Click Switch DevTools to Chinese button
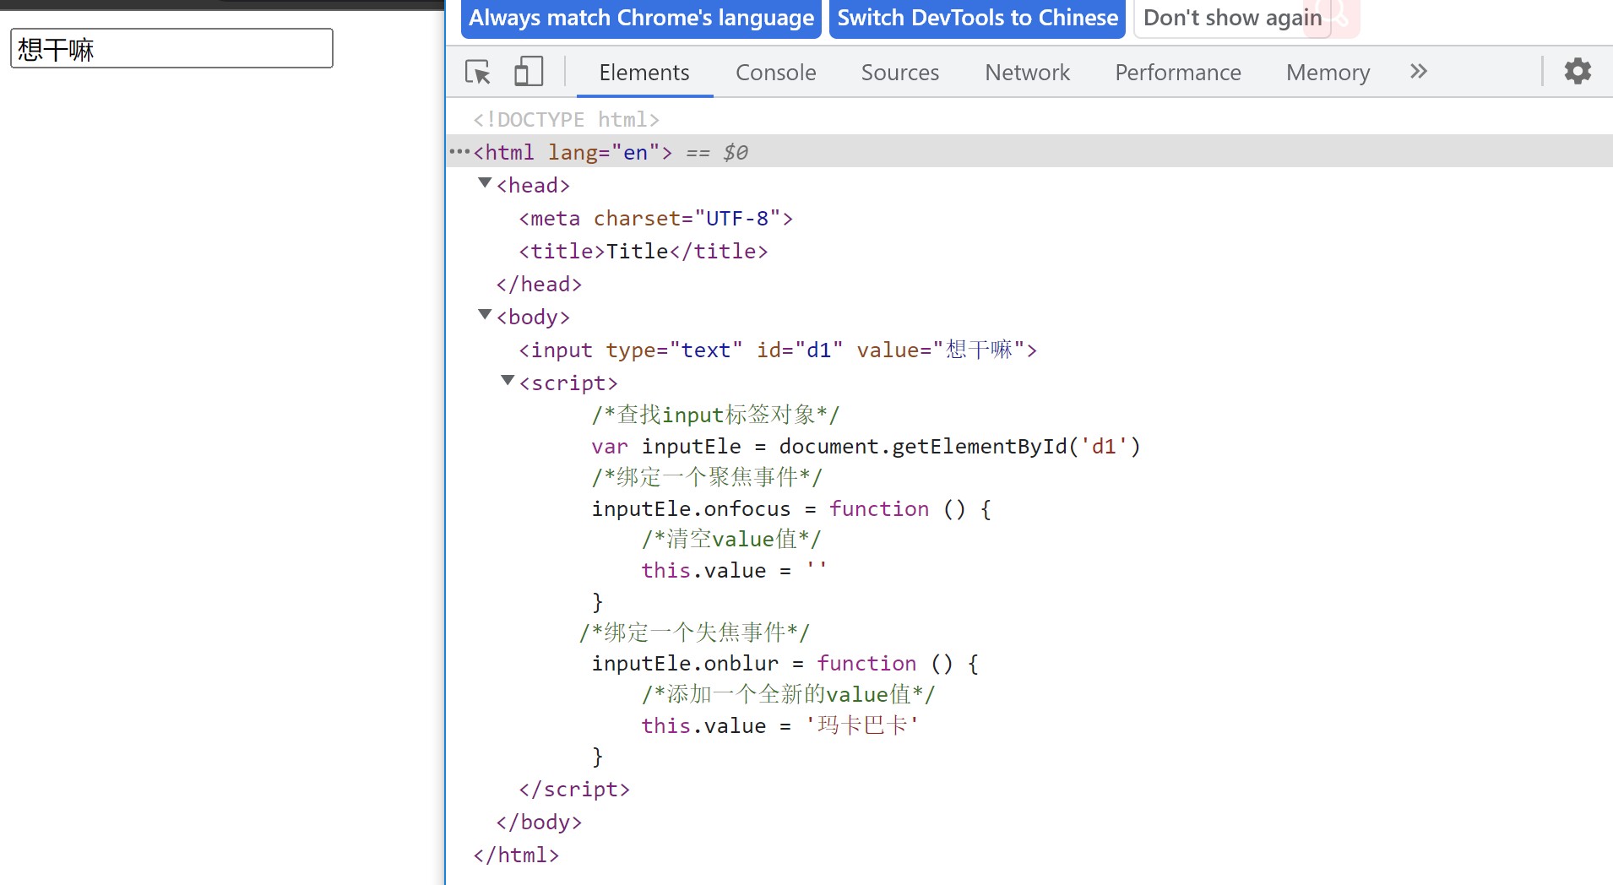 pos(977,18)
